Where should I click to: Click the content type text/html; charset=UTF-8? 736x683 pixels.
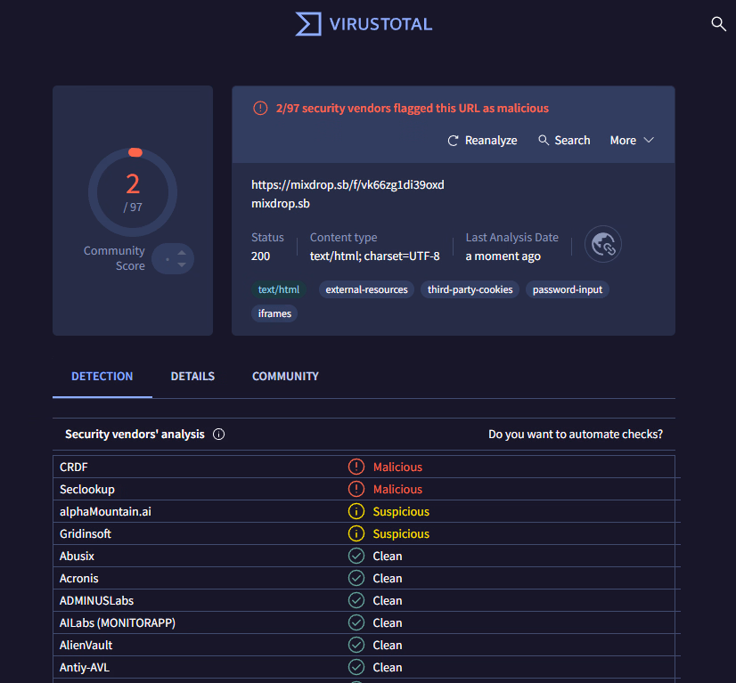tap(374, 256)
